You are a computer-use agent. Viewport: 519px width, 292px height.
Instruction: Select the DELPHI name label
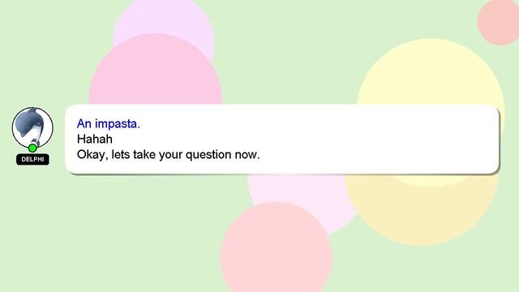[x=32, y=159]
